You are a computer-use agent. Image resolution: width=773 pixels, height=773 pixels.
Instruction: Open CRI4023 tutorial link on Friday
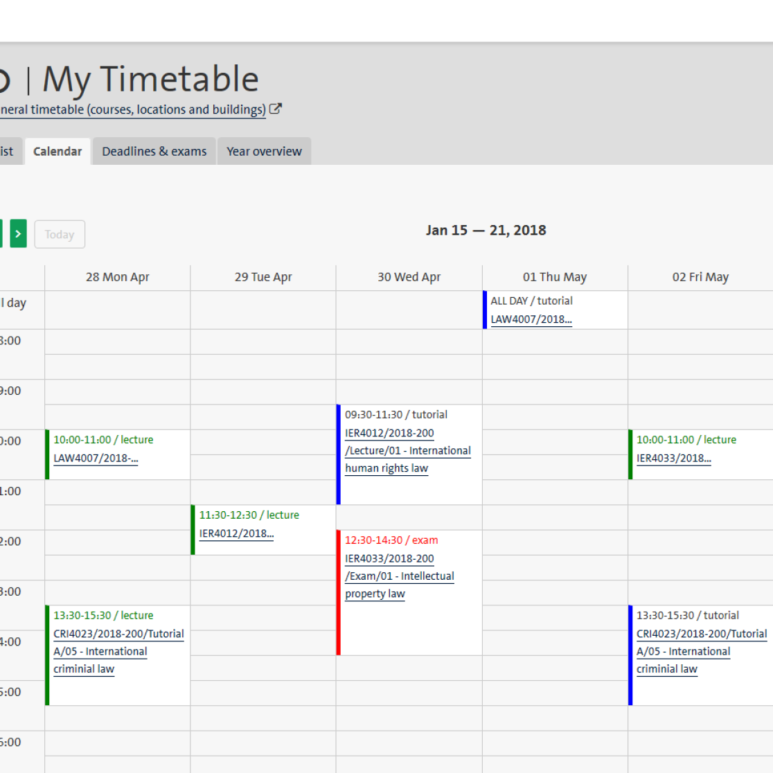702,651
